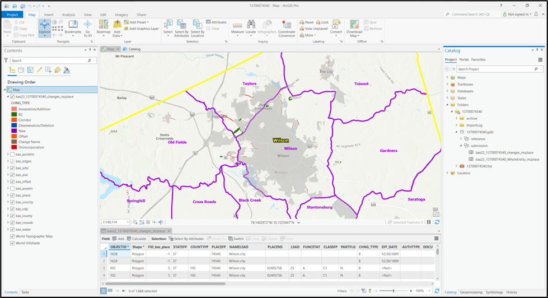548x298 pixels.
Task: Toggle visibility of bas_water layer
Action: (x=13, y=229)
